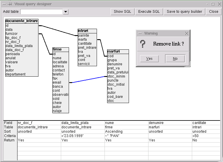Click tip_doc_f field in documente_intrare
The width and height of the screenshot is (223, 162).
(13, 38)
